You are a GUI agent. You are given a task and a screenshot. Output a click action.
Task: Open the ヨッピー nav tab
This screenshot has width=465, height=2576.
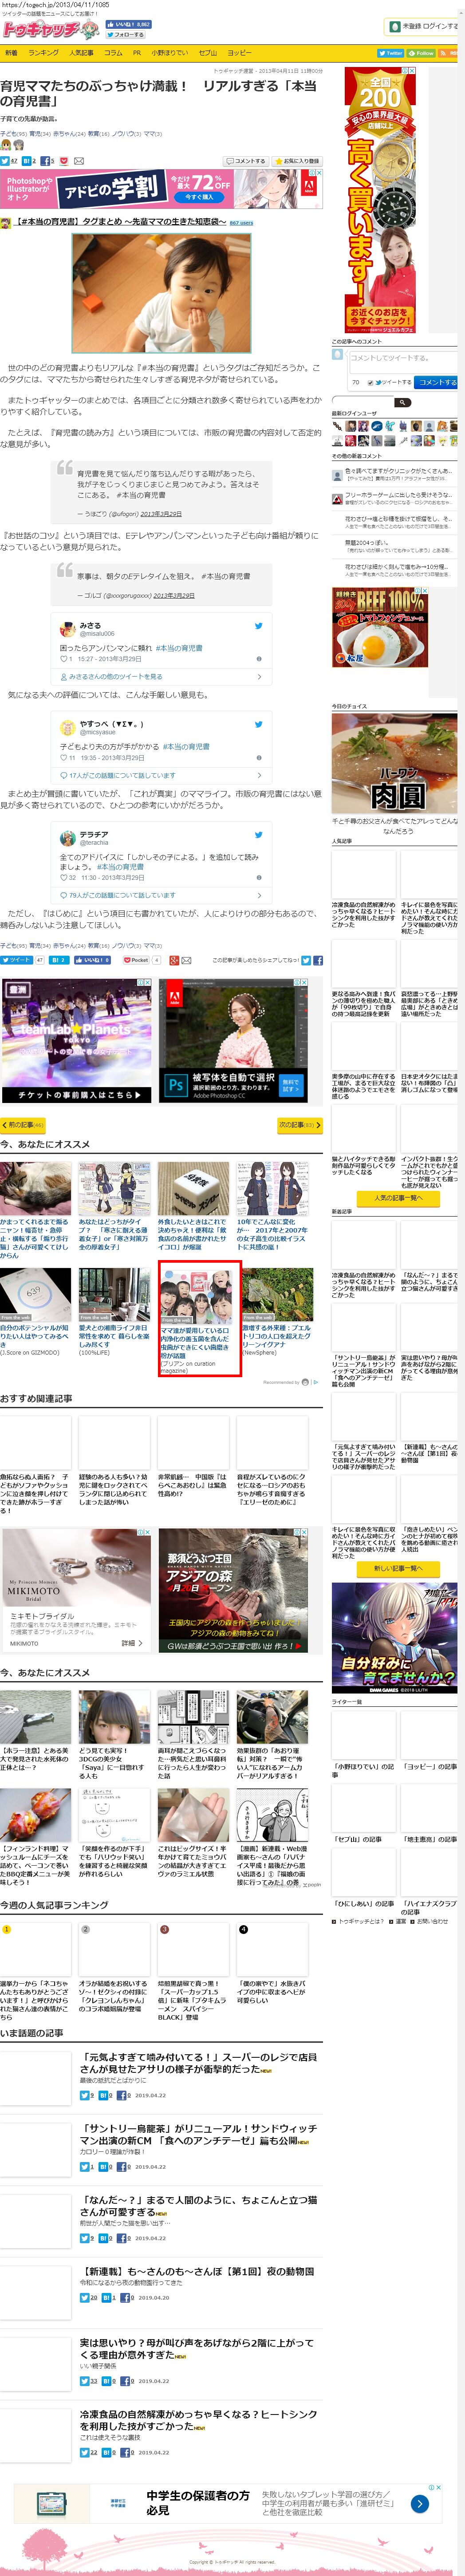tap(239, 53)
